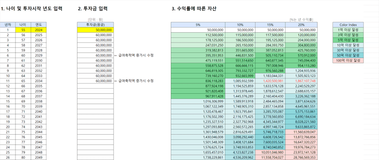
Task: Select the yellow 50,000,000 investment cell
Action: click(96, 30)
